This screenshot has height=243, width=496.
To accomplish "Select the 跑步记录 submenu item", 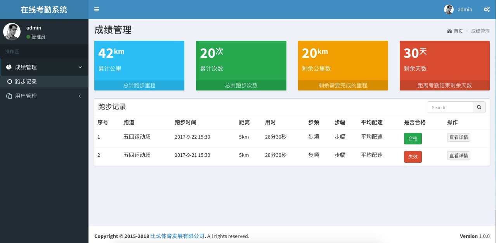I will coord(26,82).
